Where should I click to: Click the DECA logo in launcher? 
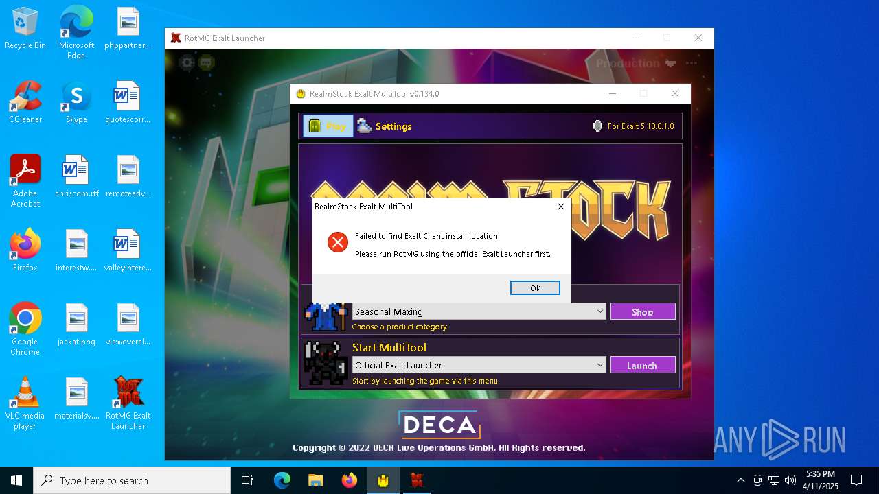[439, 425]
